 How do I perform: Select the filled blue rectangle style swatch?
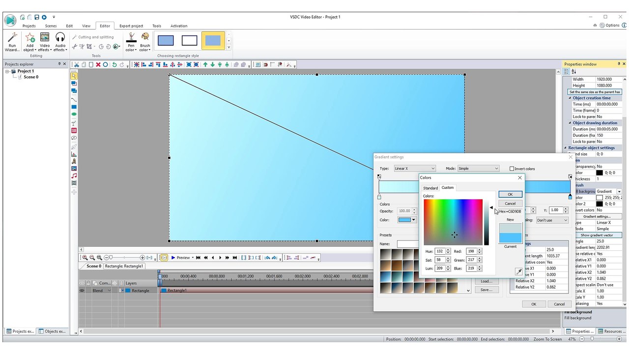(x=166, y=41)
